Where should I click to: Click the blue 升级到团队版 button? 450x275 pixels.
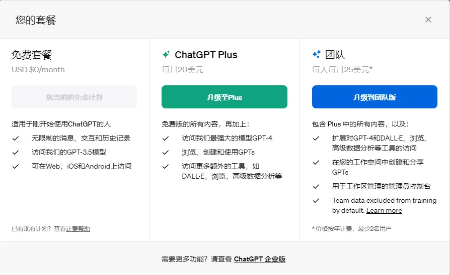pos(374,97)
